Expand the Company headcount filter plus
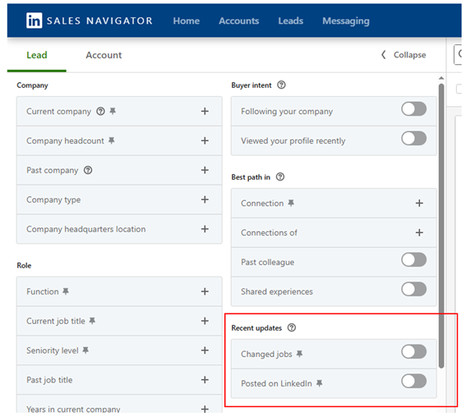Screen dimensions: 466x416 (x=205, y=140)
